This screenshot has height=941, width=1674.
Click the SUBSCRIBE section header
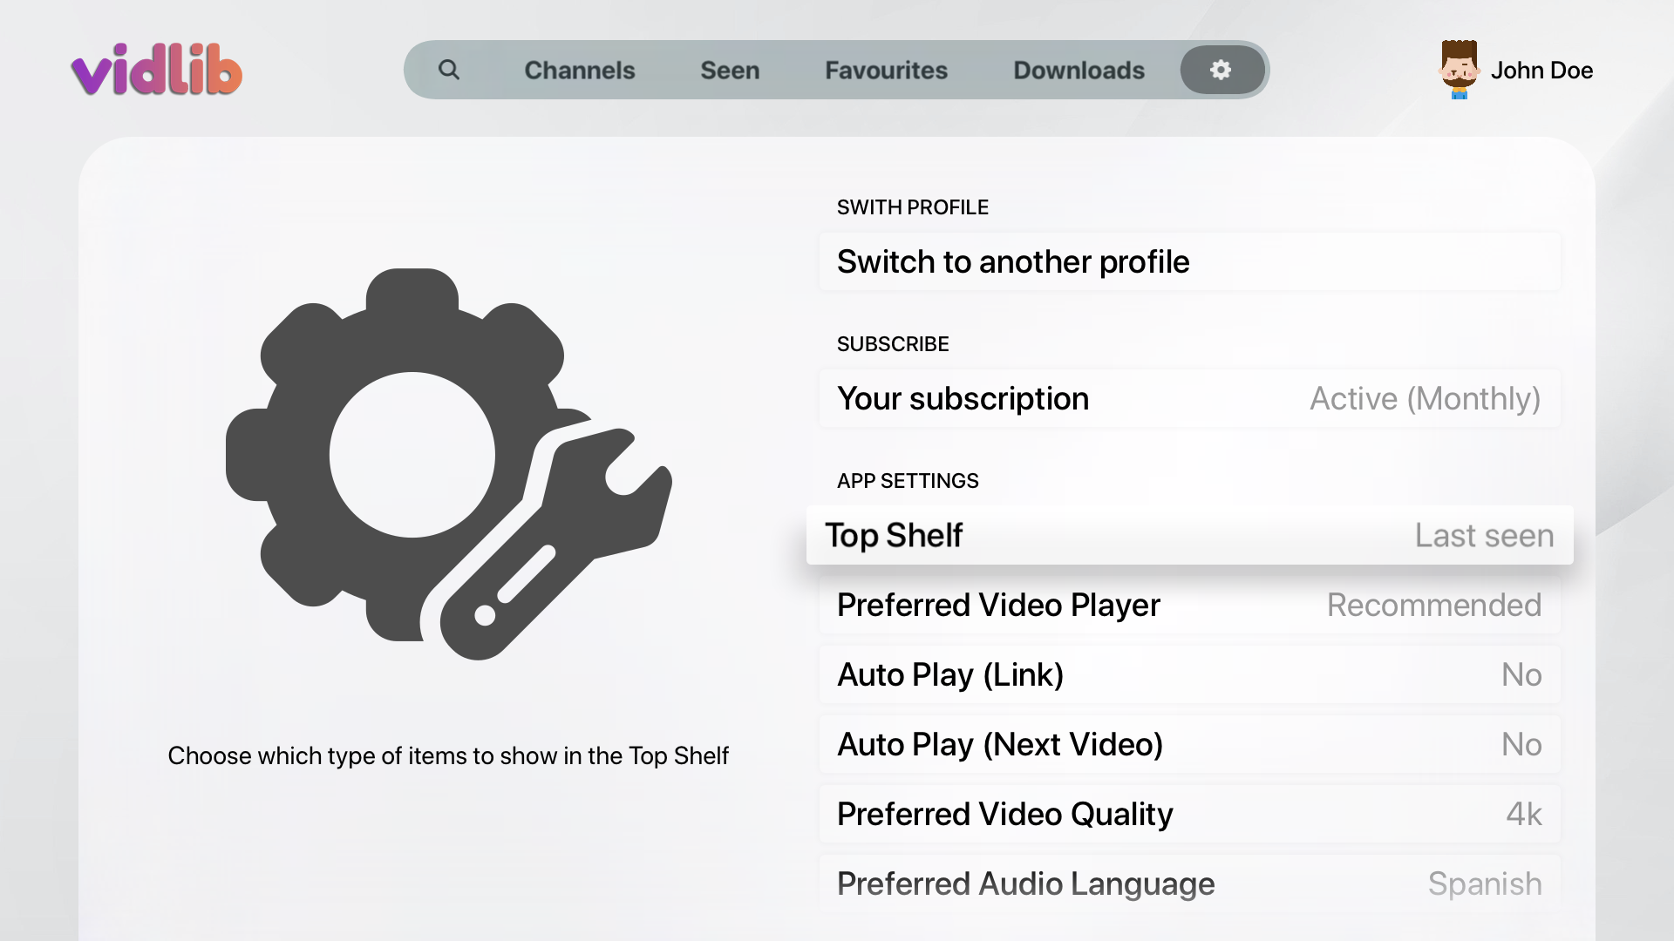coord(893,344)
